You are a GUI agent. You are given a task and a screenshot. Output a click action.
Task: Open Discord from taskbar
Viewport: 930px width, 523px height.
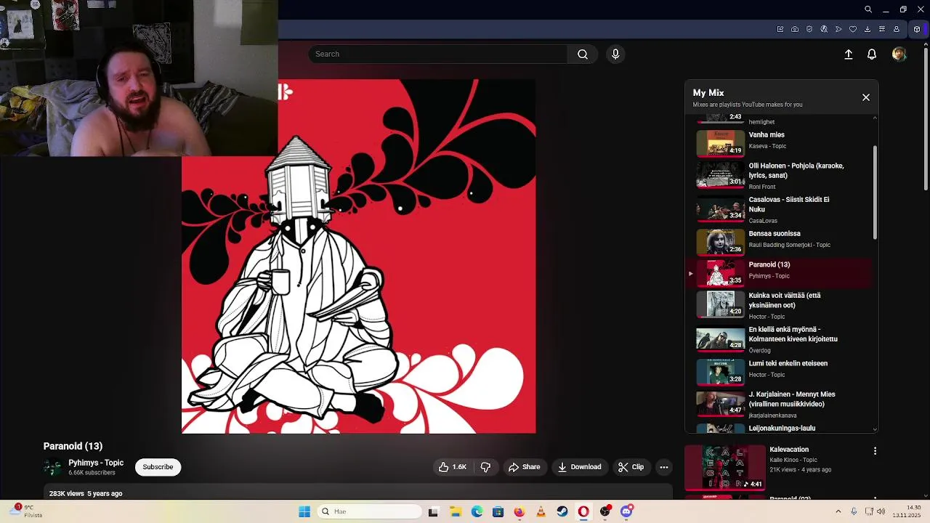(626, 511)
